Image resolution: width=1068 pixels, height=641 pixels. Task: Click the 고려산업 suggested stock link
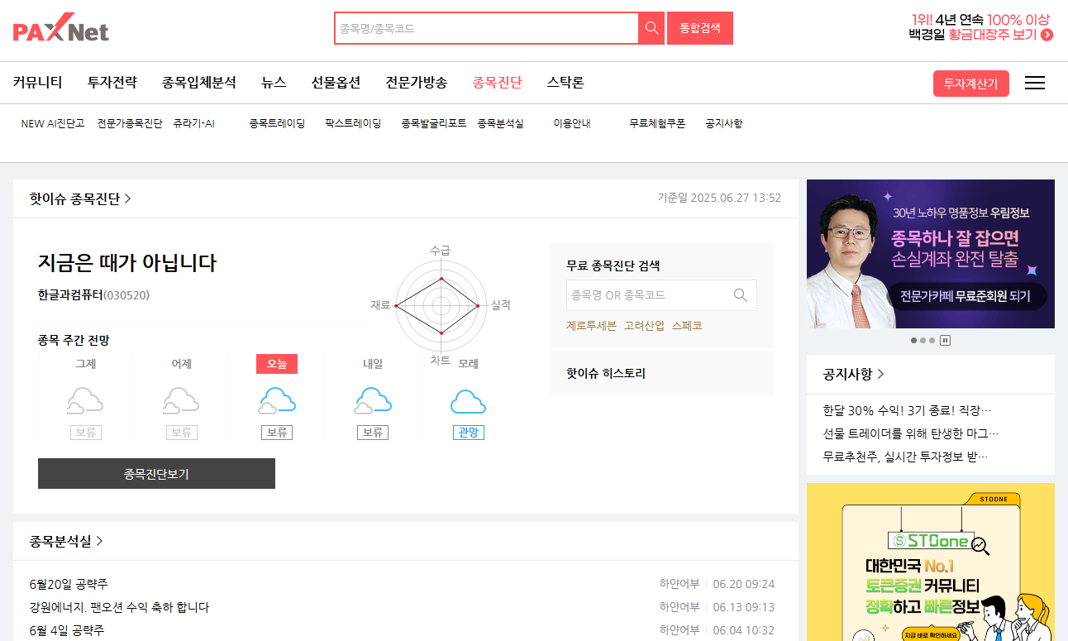pyautogui.click(x=644, y=326)
